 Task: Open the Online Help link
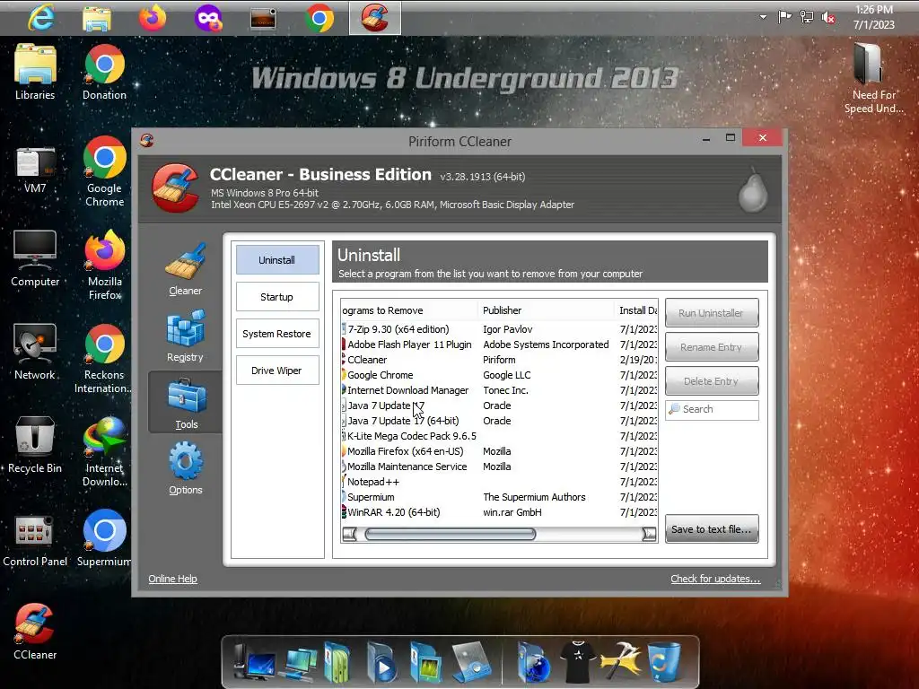[x=172, y=579]
